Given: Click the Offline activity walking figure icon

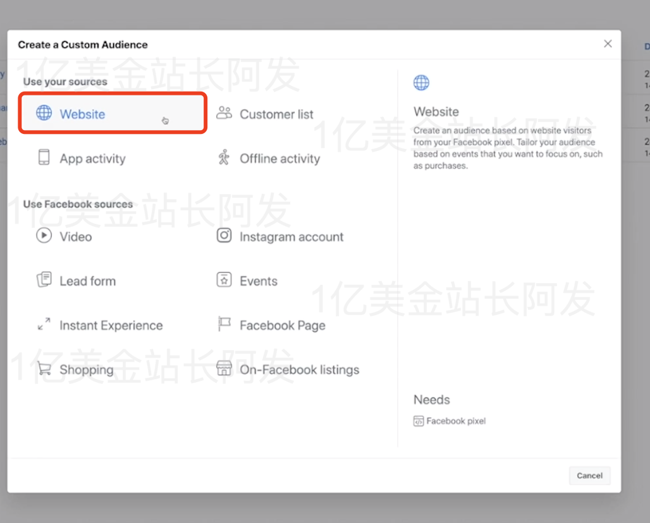Looking at the screenshot, I should pyautogui.click(x=224, y=159).
